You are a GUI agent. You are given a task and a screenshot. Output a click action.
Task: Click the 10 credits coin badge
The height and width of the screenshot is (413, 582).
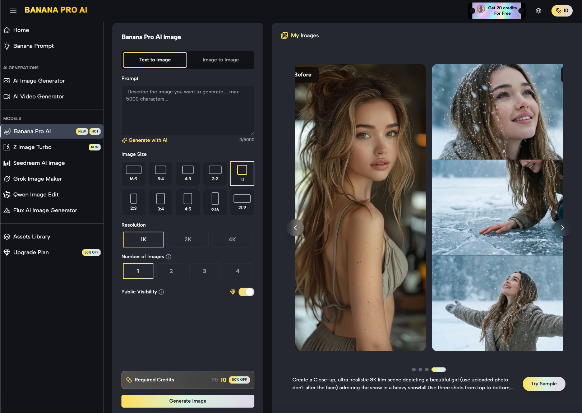tap(562, 11)
